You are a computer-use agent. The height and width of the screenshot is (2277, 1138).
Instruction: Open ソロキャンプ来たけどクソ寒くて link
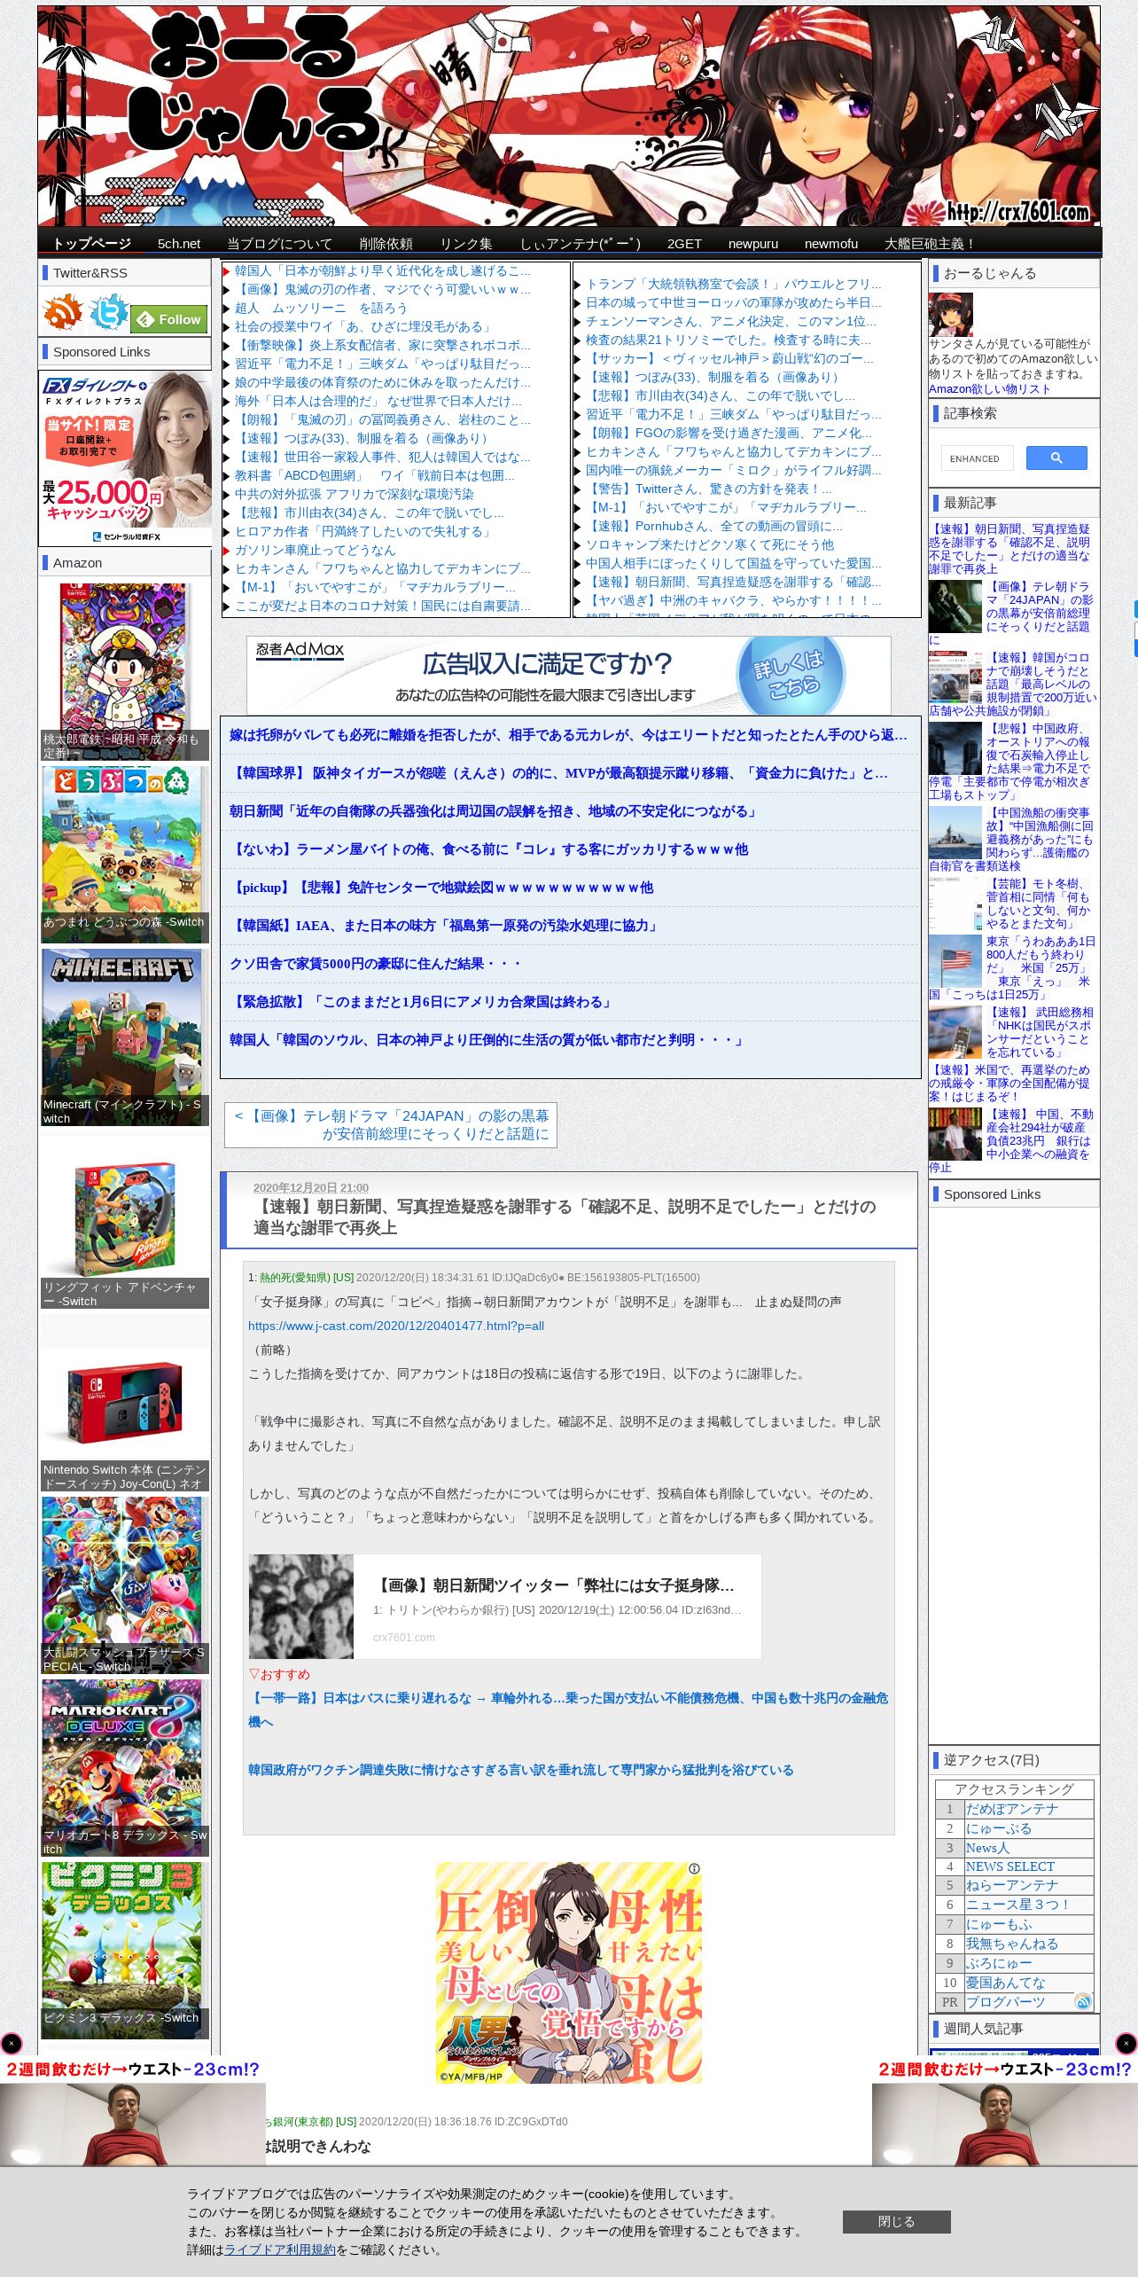pos(710,544)
